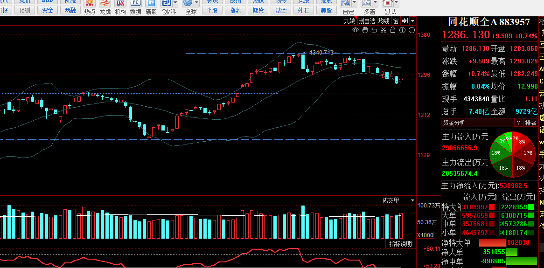Image resolution: width=544 pixels, height=268 pixels.
Task: Select the 指数 toolbar tab
Action: [x=235, y=10]
